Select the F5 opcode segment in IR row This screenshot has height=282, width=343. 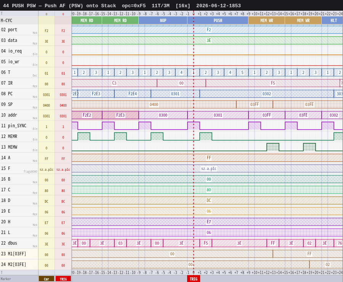click(x=273, y=83)
